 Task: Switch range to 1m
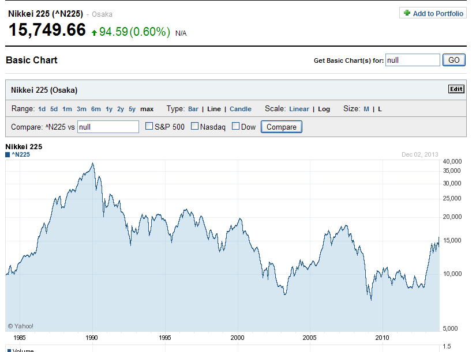click(x=67, y=109)
